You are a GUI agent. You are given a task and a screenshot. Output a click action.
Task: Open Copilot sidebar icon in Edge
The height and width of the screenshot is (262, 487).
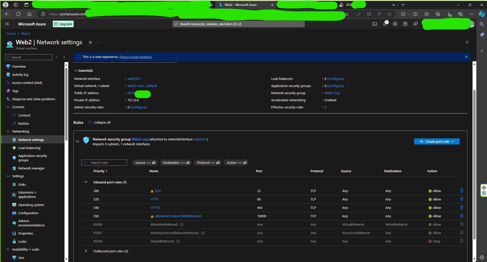click(482, 14)
